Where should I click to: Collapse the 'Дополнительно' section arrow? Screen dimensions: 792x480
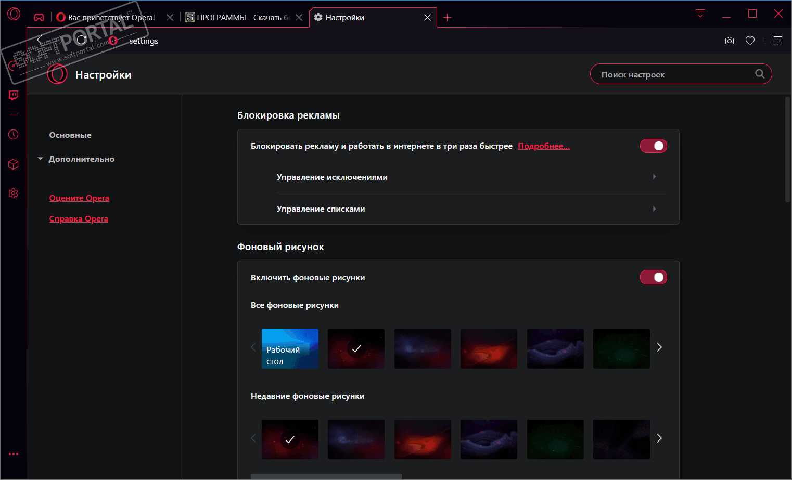click(x=40, y=159)
